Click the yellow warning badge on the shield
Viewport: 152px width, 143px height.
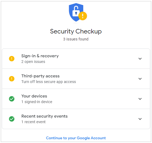[83, 16]
